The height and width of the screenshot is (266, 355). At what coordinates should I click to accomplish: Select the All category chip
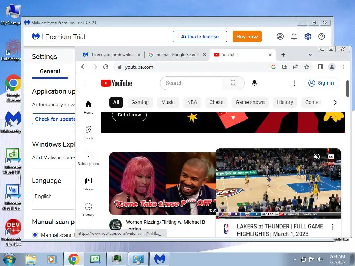point(116,102)
